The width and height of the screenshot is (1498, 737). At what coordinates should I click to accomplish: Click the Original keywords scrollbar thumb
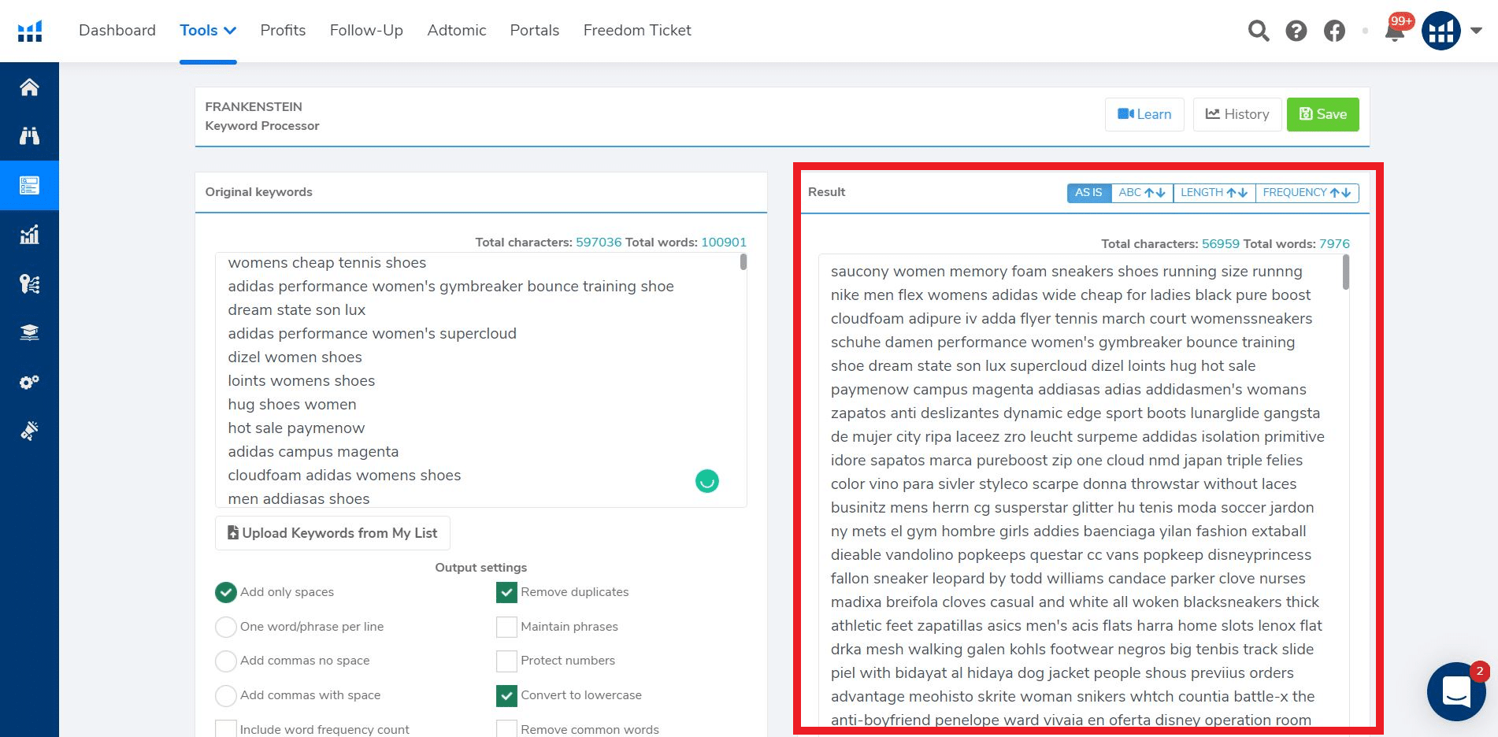(x=743, y=261)
